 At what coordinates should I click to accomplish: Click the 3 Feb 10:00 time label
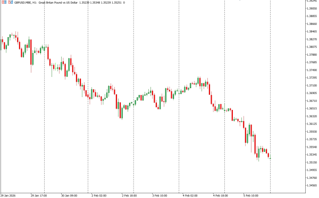pos(159,196)
